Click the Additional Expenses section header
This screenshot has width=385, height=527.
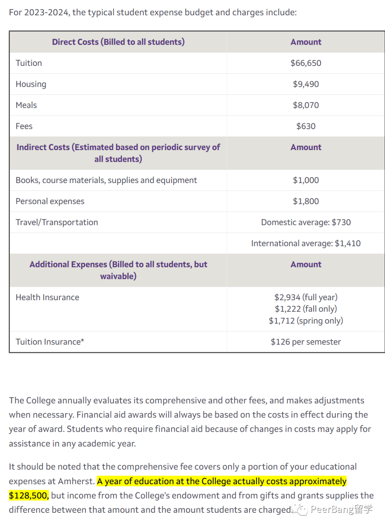click(118, 270)
